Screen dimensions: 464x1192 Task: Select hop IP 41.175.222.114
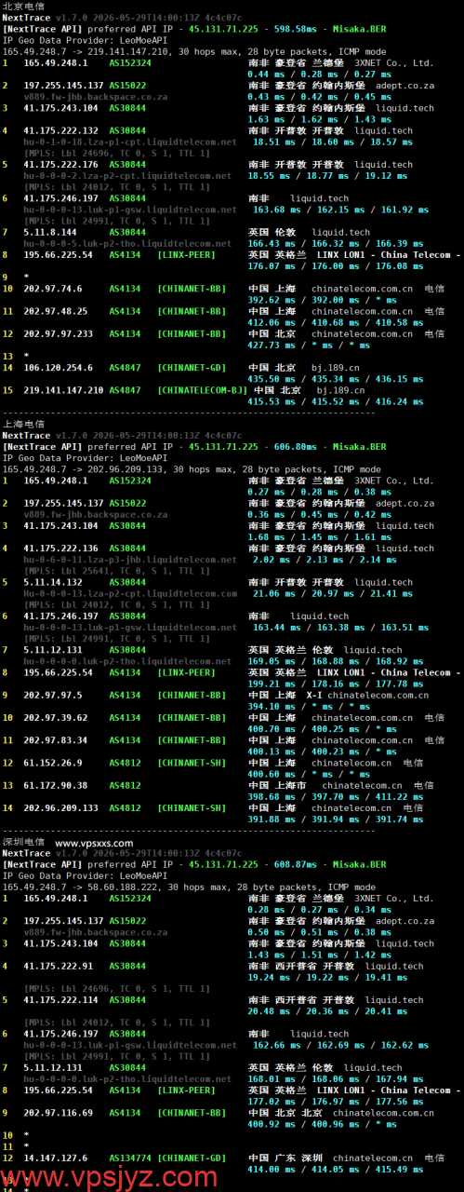(60, 1000)
